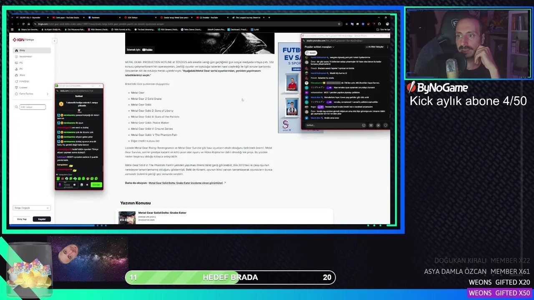Open YouTube chat three-dot menu
This screenshot has width=534, height=300.
[x=388, y=47]
